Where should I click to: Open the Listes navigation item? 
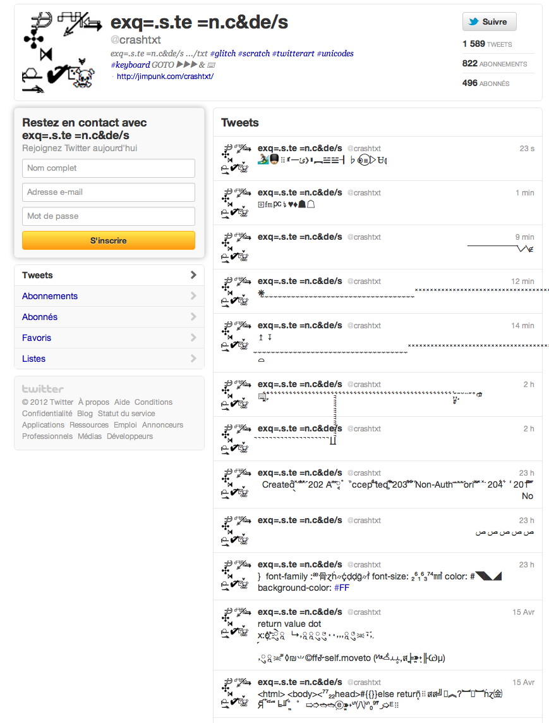pos(34,359)
